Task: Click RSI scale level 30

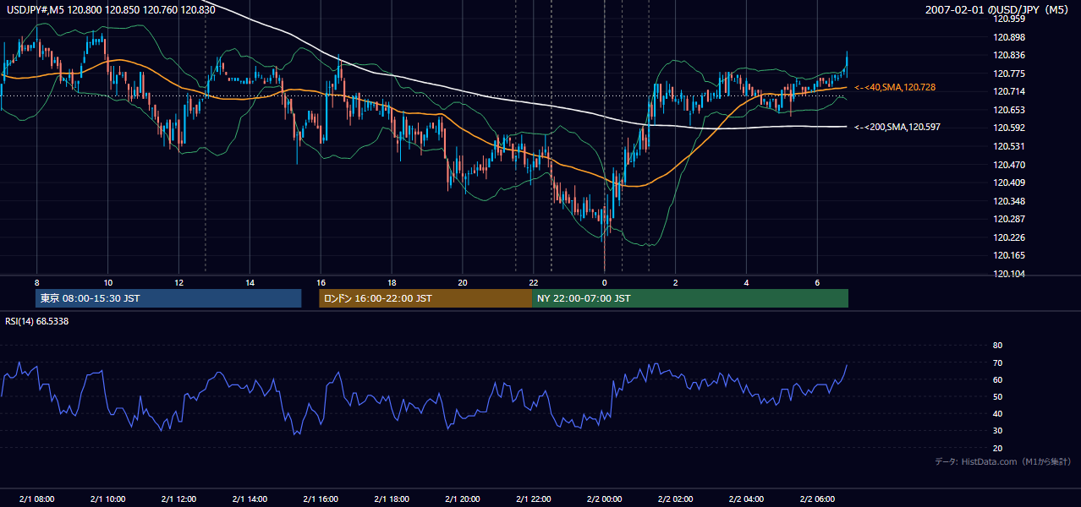Action: point(997,430)
